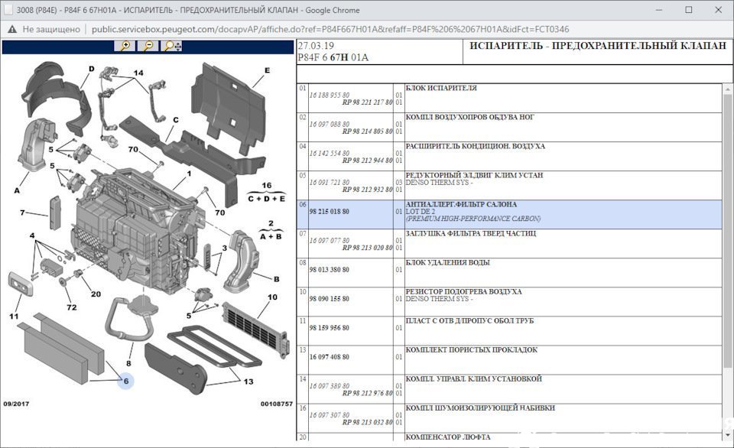This screenshot has height=448, width=734.
Task: Zoom in on the parts diagram
Action: (x=125, y=46)
